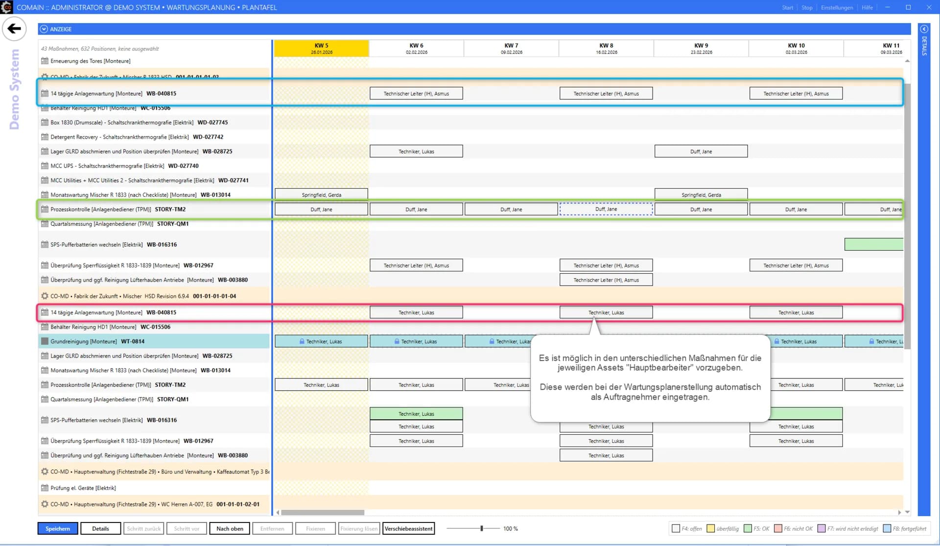The width and height of the screenshot is (940, 546).
Task: Click the Speichern button
Action: click(x=58, y=529)
